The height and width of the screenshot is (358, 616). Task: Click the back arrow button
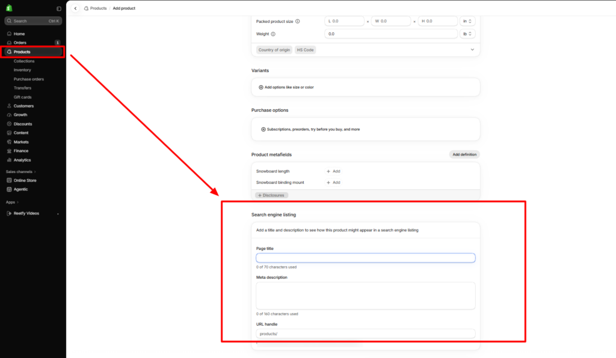click(x=75, y=8)
